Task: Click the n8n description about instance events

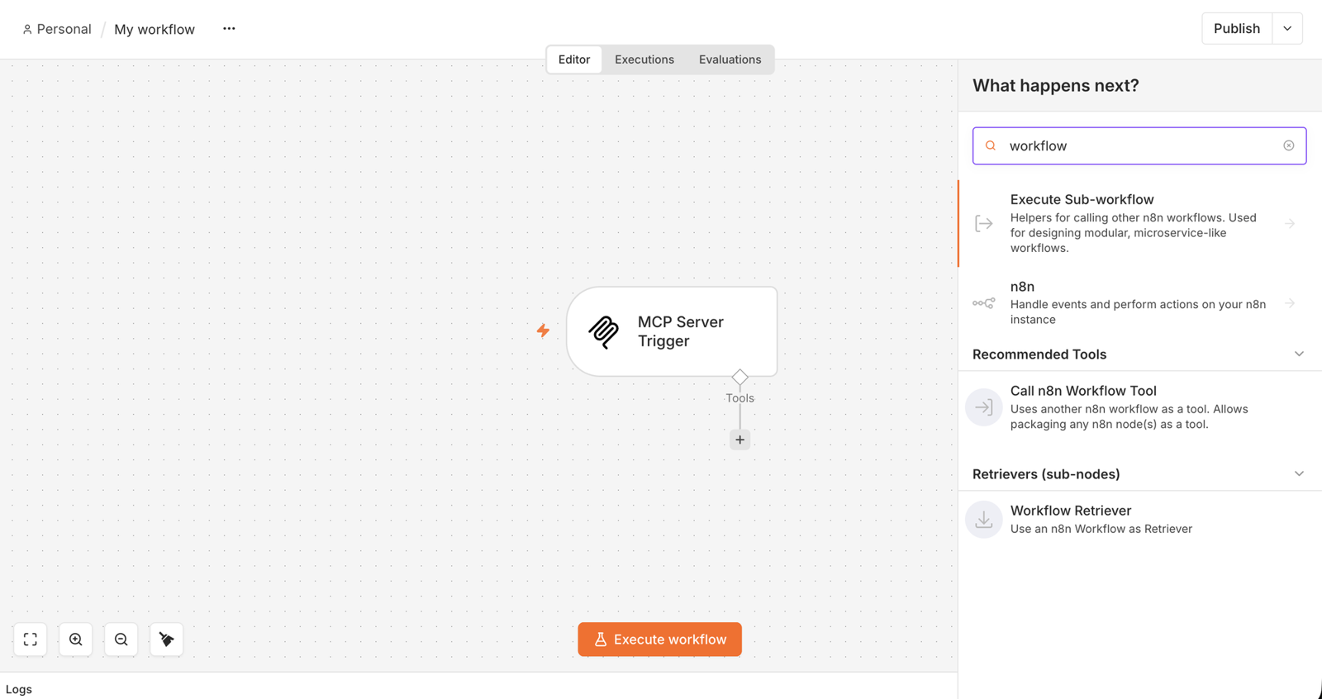Action: click(x=1138, y=311)
